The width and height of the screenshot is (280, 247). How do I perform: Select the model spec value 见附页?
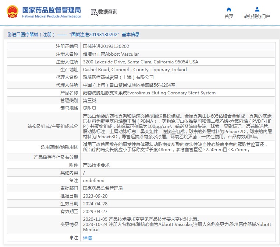tap(89, 108)
